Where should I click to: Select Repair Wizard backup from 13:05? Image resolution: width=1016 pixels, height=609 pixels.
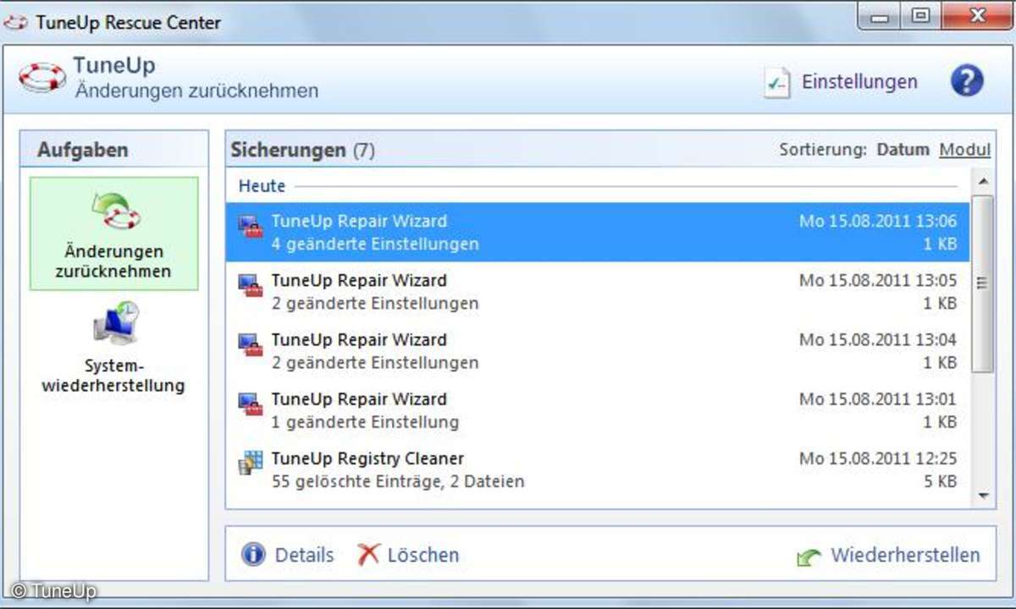(598, 291)
